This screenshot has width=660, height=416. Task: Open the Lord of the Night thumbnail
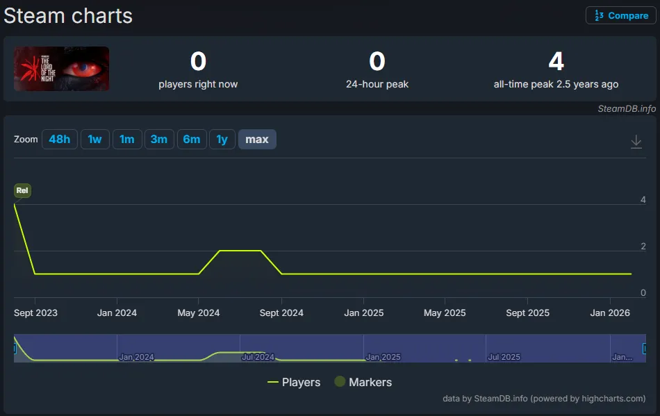pyautogui.click(x=62, y=69)
